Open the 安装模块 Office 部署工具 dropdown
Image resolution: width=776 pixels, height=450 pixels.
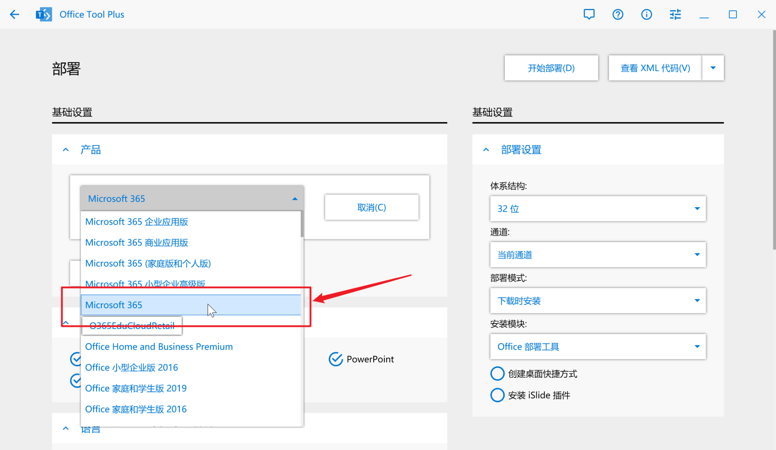pos(598,346)
